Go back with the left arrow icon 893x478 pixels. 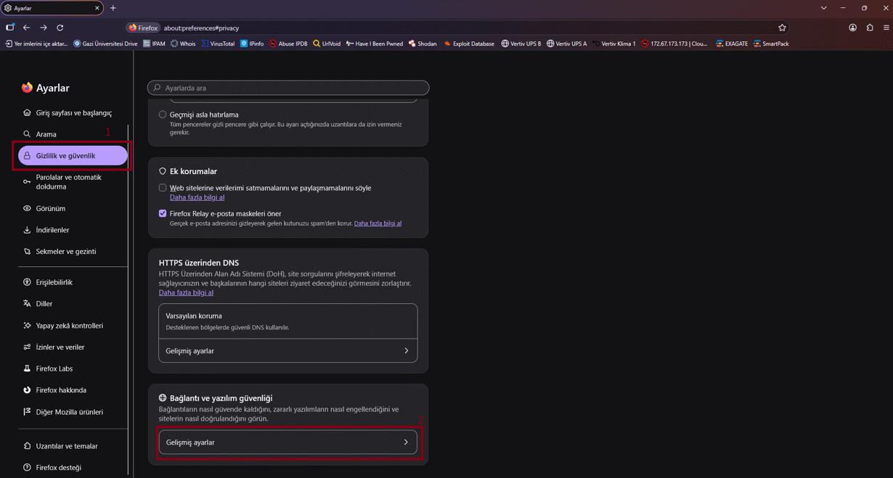click(27, 28)
